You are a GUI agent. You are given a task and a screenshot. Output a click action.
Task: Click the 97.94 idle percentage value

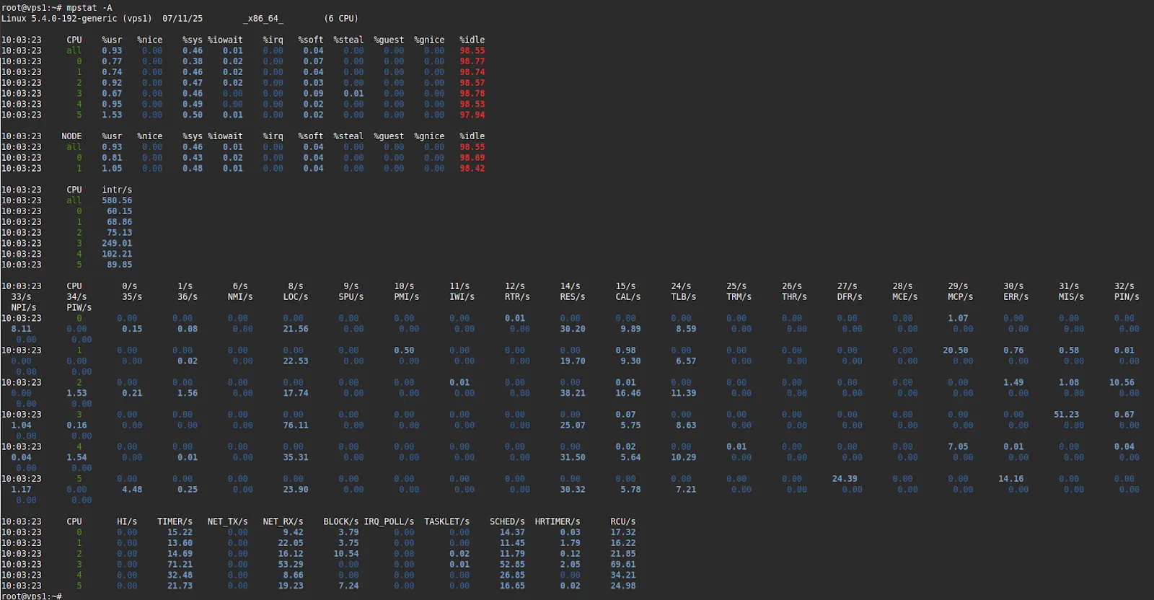[x=472, y=115]
